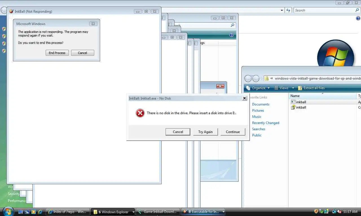Open Public favorite link

point(257,135)
